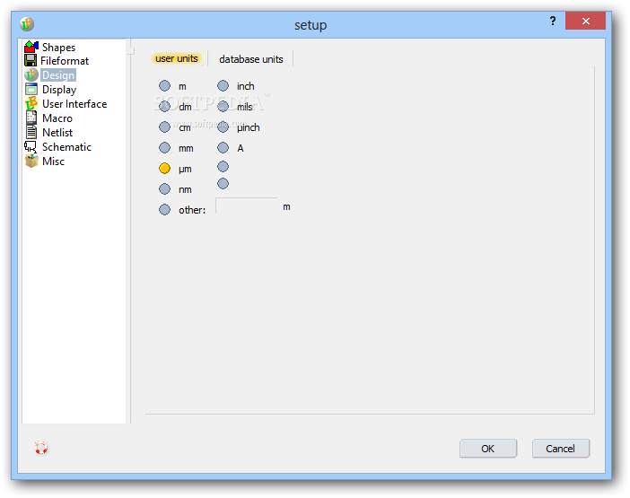
Task: Open the Macro settings page
Action: pos(57,118)
